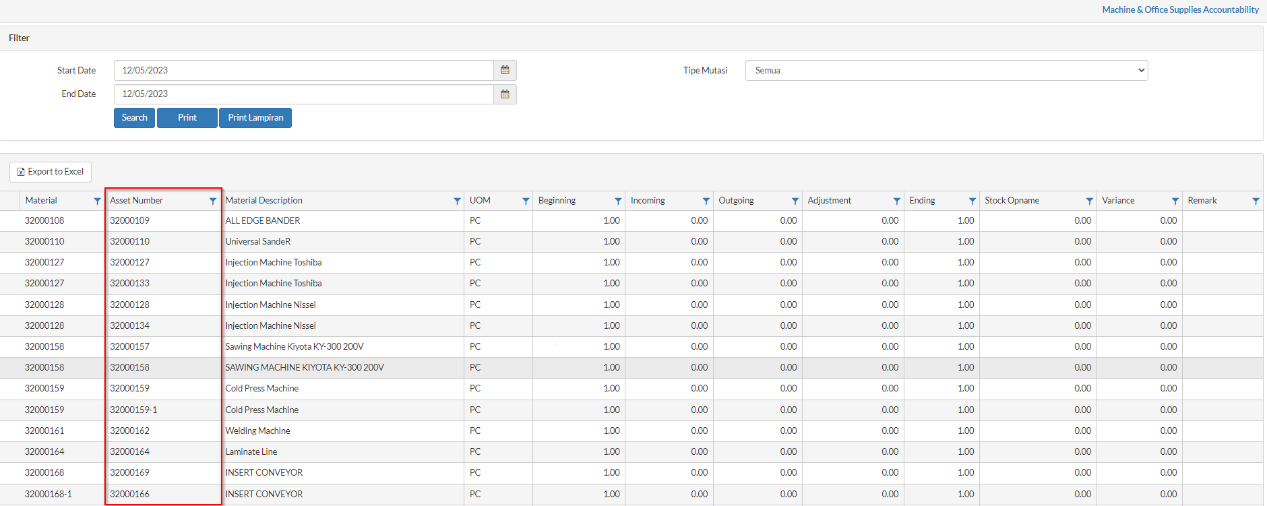The width and height of the screenshot is (1267, 506).
Task: Export the table to Excel
Action: (51, 172)
